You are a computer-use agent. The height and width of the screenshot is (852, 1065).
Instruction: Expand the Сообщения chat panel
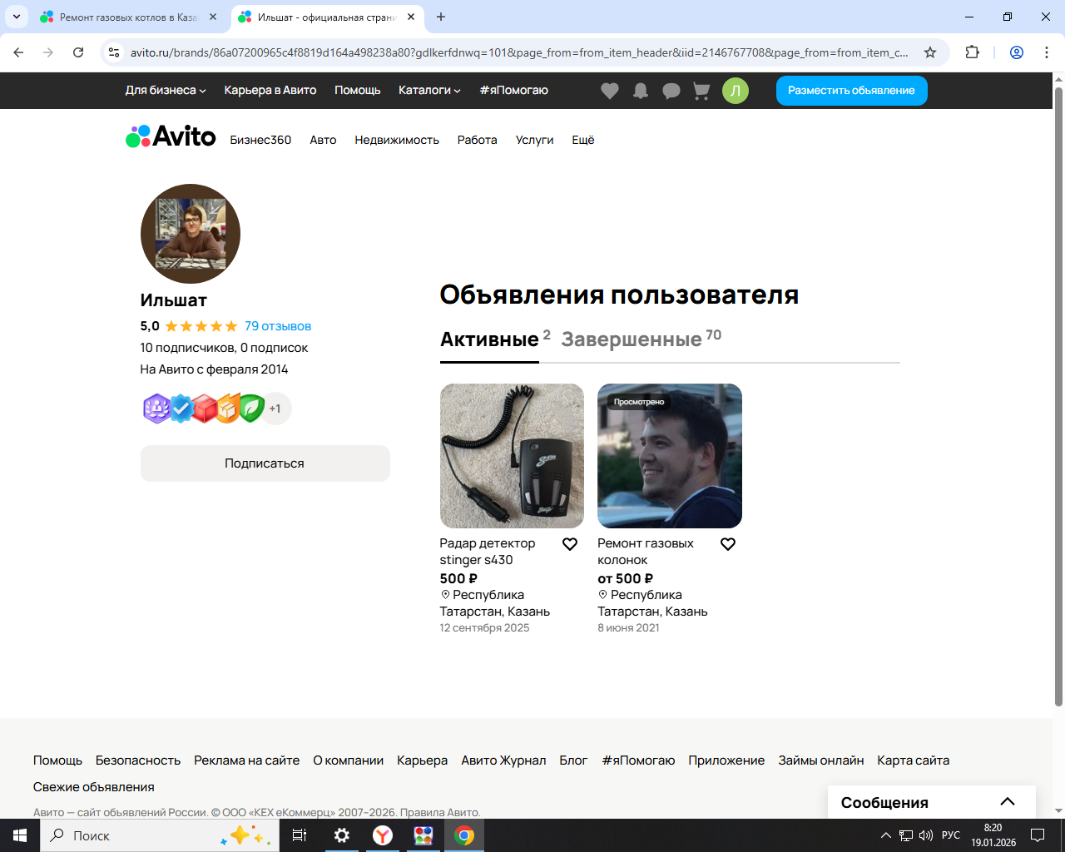(x=1007, y=802)
